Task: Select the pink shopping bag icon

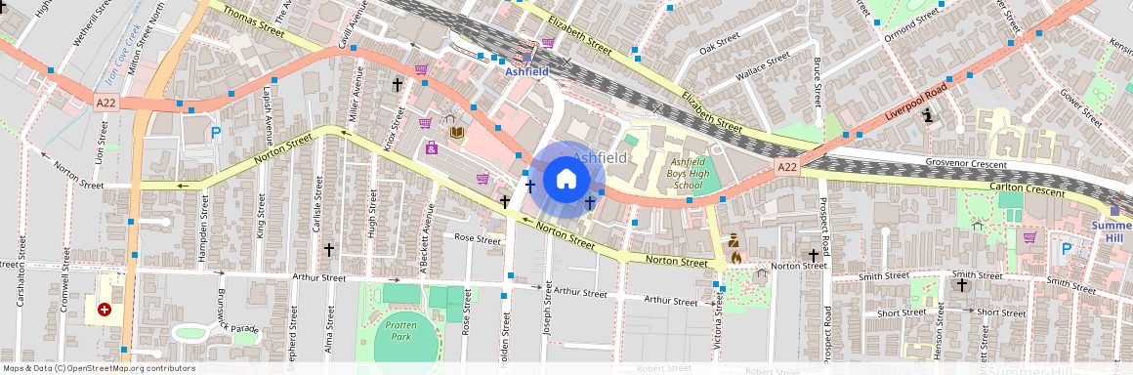Action: (x=432, y=148)
